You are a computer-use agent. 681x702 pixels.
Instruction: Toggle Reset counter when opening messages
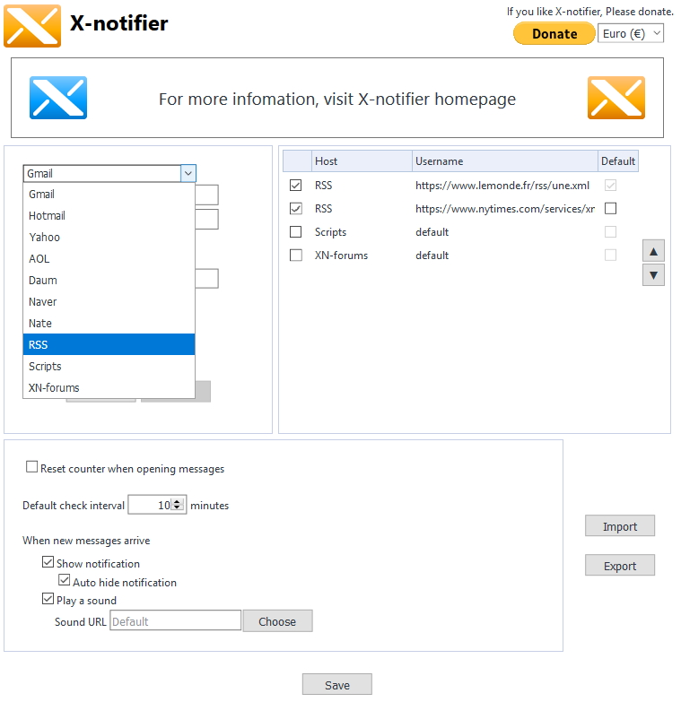[31, 467]
